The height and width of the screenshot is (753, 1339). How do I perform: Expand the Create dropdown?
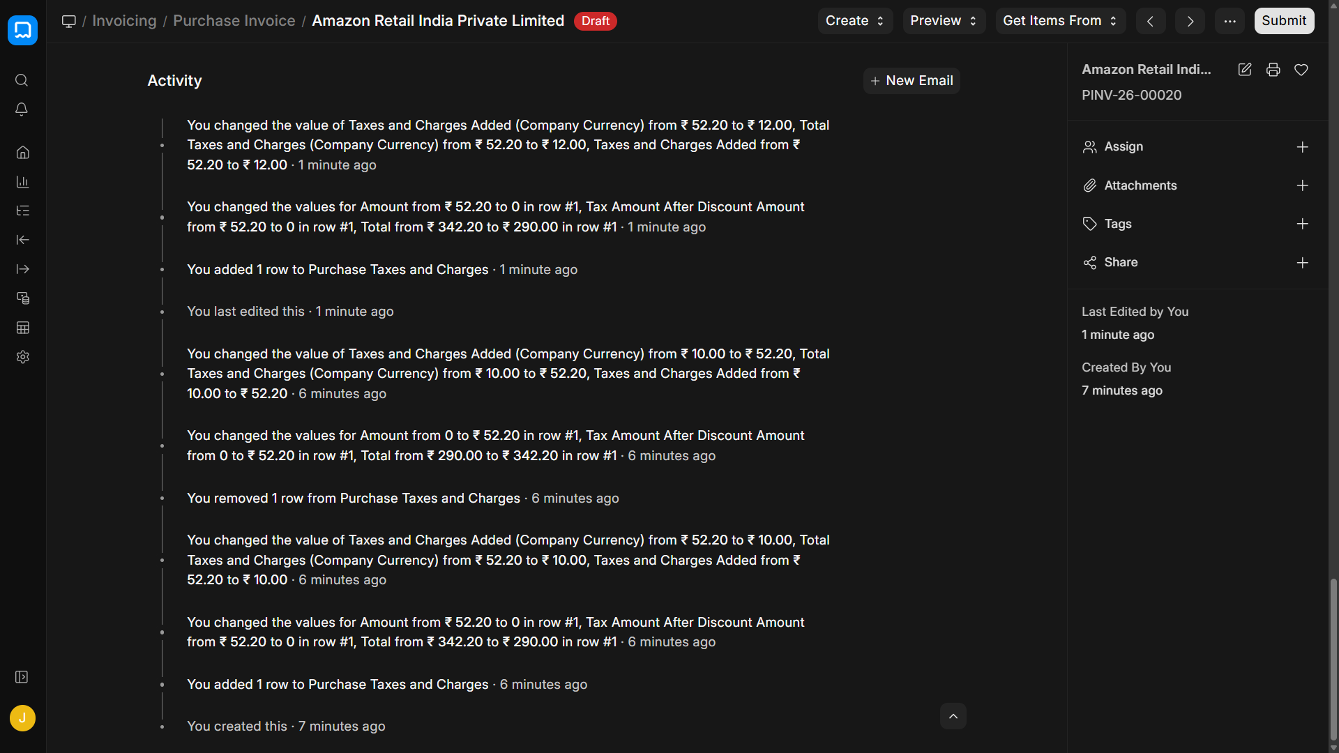[855, 21]
